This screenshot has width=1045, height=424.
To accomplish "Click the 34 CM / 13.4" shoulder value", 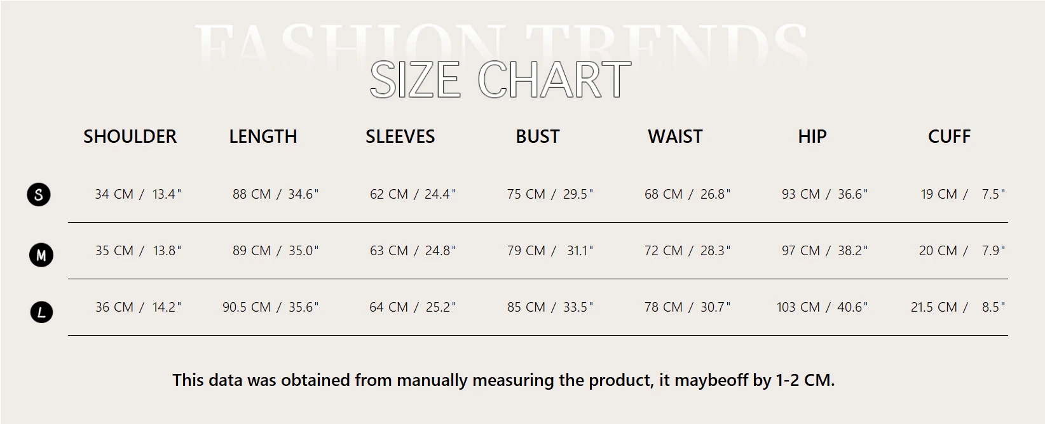I will [x=138, y=194].
